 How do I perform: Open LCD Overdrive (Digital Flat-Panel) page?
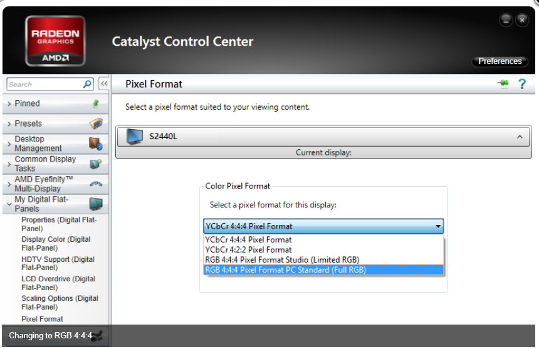coord(58,283)
